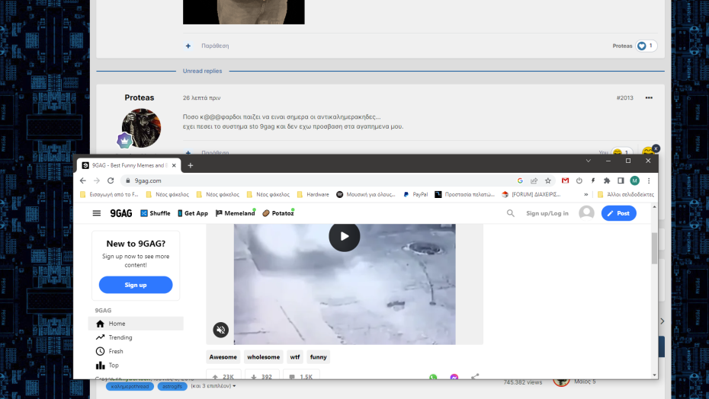Image resolution: width=709 pixels, height=399 pixels.
Task: Click the share page icon in address bar
Action: [534, 180]
